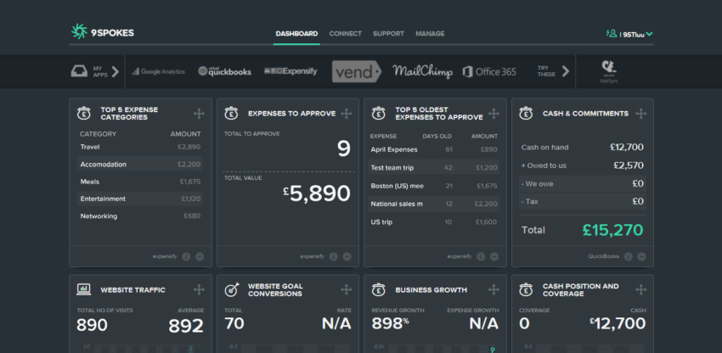Open the MailSync suggested app

(x=608, y=71)
